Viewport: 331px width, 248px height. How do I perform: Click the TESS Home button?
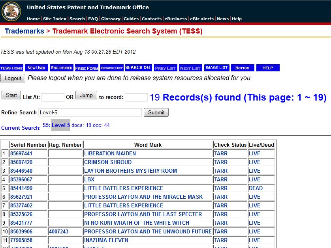tap(11, 68)
